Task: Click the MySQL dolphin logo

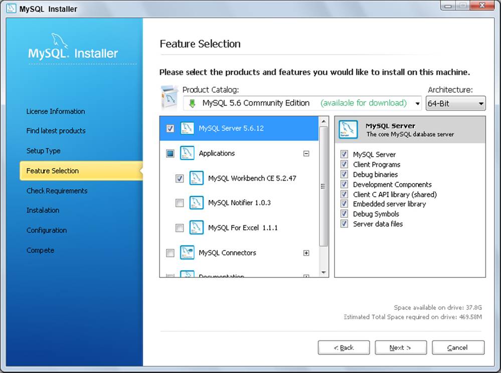Action: (x=60, y=41)
